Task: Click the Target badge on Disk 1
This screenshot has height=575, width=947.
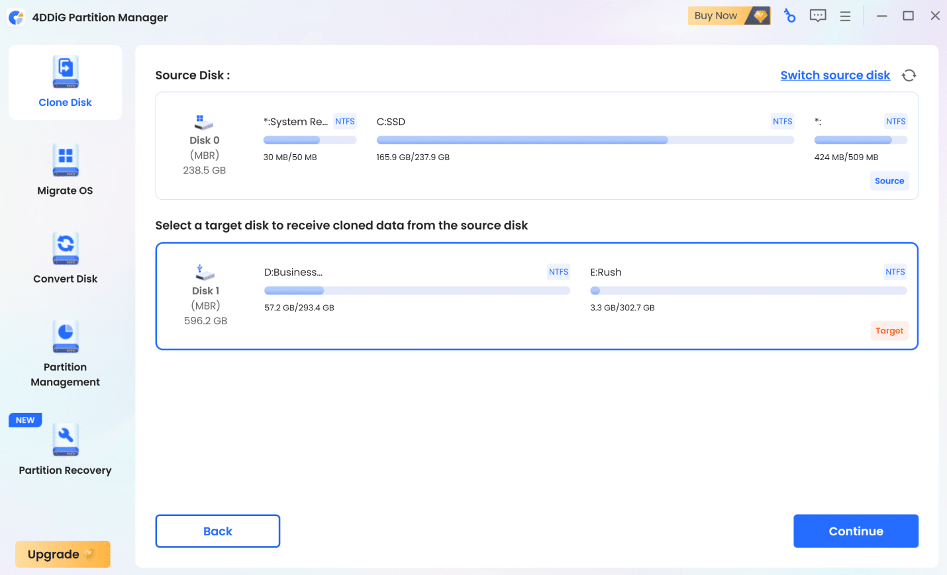Action: [x=889, y=331]
